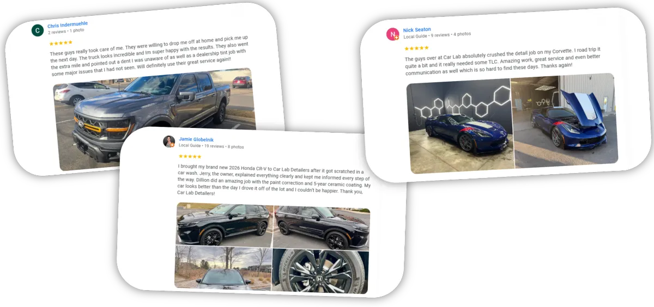The height and width of the screenshot is (307, 654).
Task: Click the five-star rating on Jamie's review
Action: pyautogui.click(x=190, y=156)
